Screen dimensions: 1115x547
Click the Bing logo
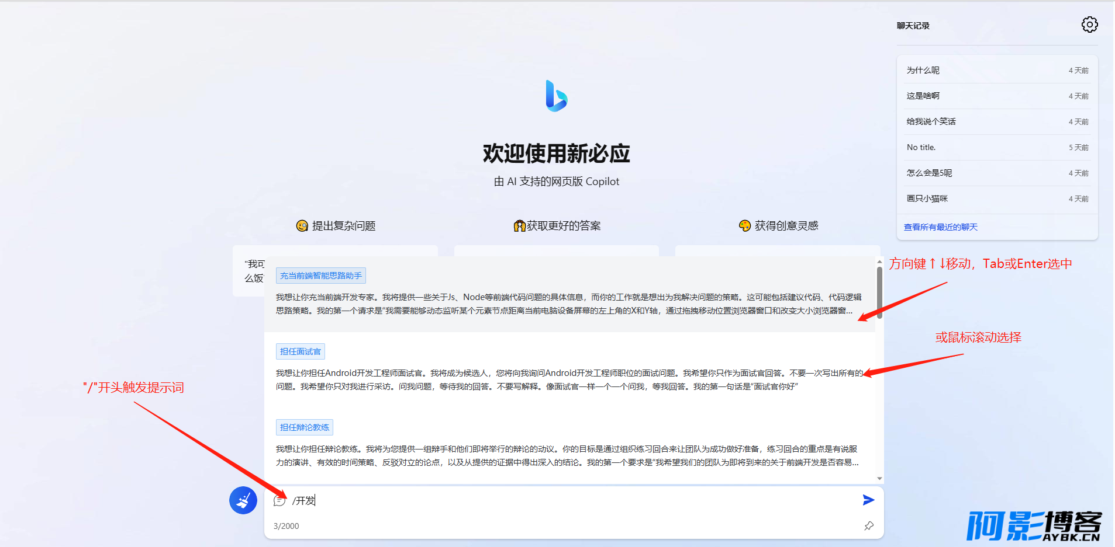[556, 96]
